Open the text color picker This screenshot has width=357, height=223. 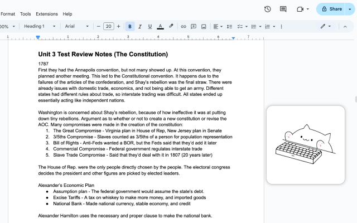pyautogui.click(x=160, y=27)
